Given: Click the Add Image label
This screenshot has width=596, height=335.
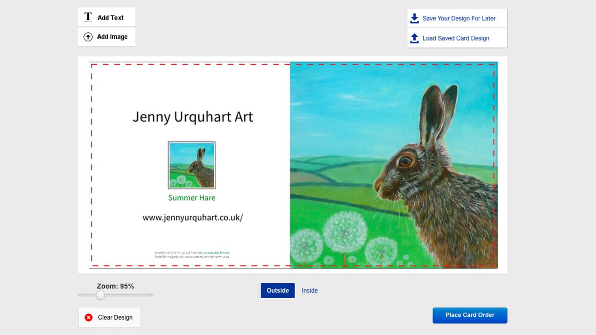Looking at the screenshot, I should [x=112, y=37].
